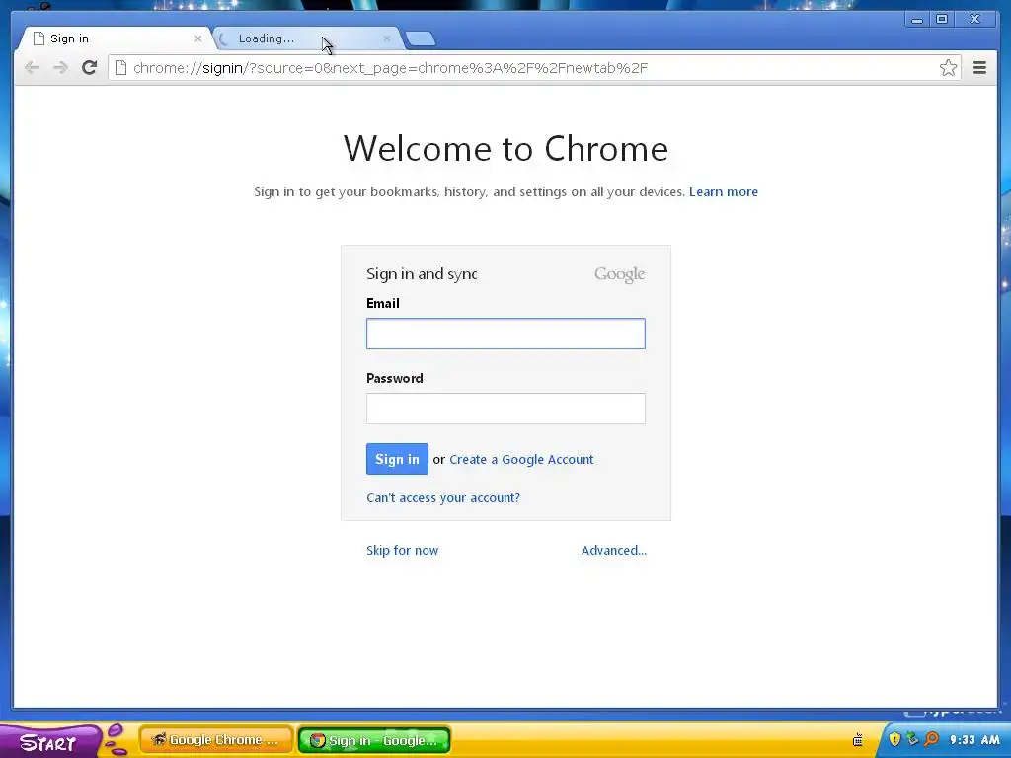The image size is (1011, 758).
Task: Click the blue Sign in button
Action: tap(397, 459)
